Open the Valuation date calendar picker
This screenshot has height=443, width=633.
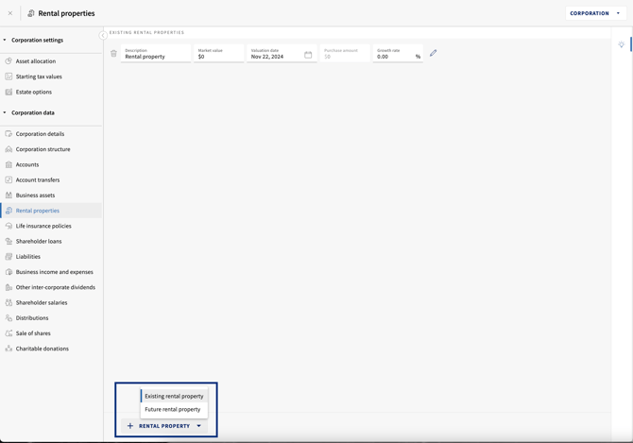click(308, 55)
